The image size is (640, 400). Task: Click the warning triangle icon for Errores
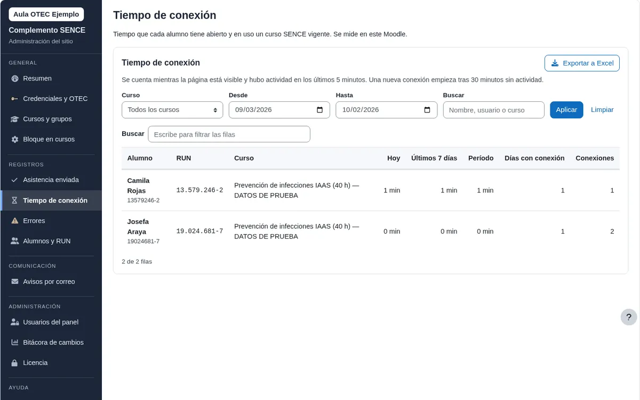tap(15, 221)
